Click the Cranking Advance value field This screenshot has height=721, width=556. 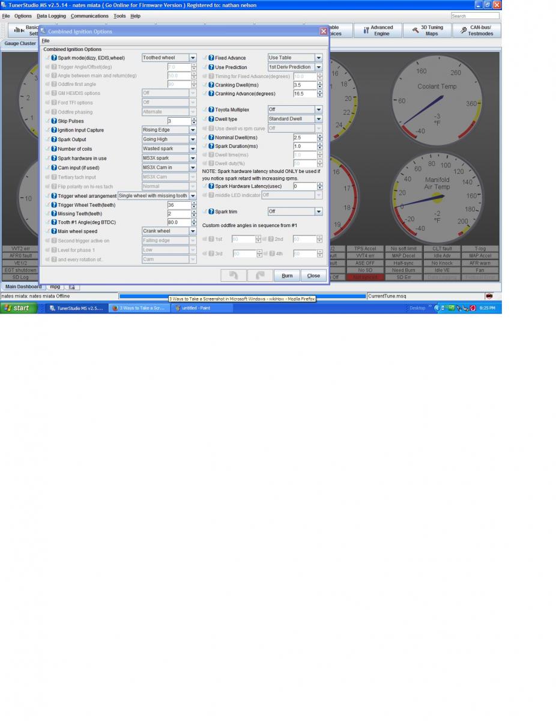coord(304,94)
